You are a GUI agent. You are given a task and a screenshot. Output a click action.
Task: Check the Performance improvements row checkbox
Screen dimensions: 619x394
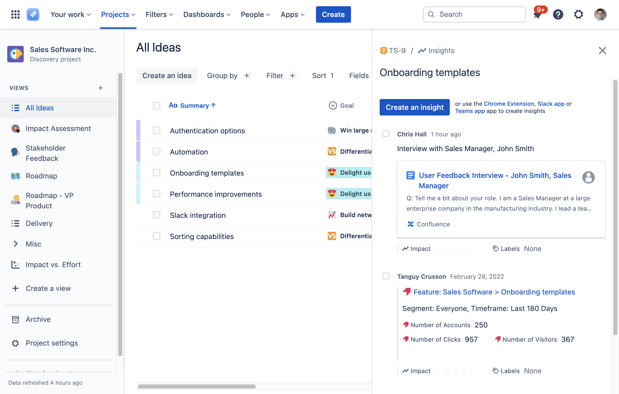click(157, 194)
